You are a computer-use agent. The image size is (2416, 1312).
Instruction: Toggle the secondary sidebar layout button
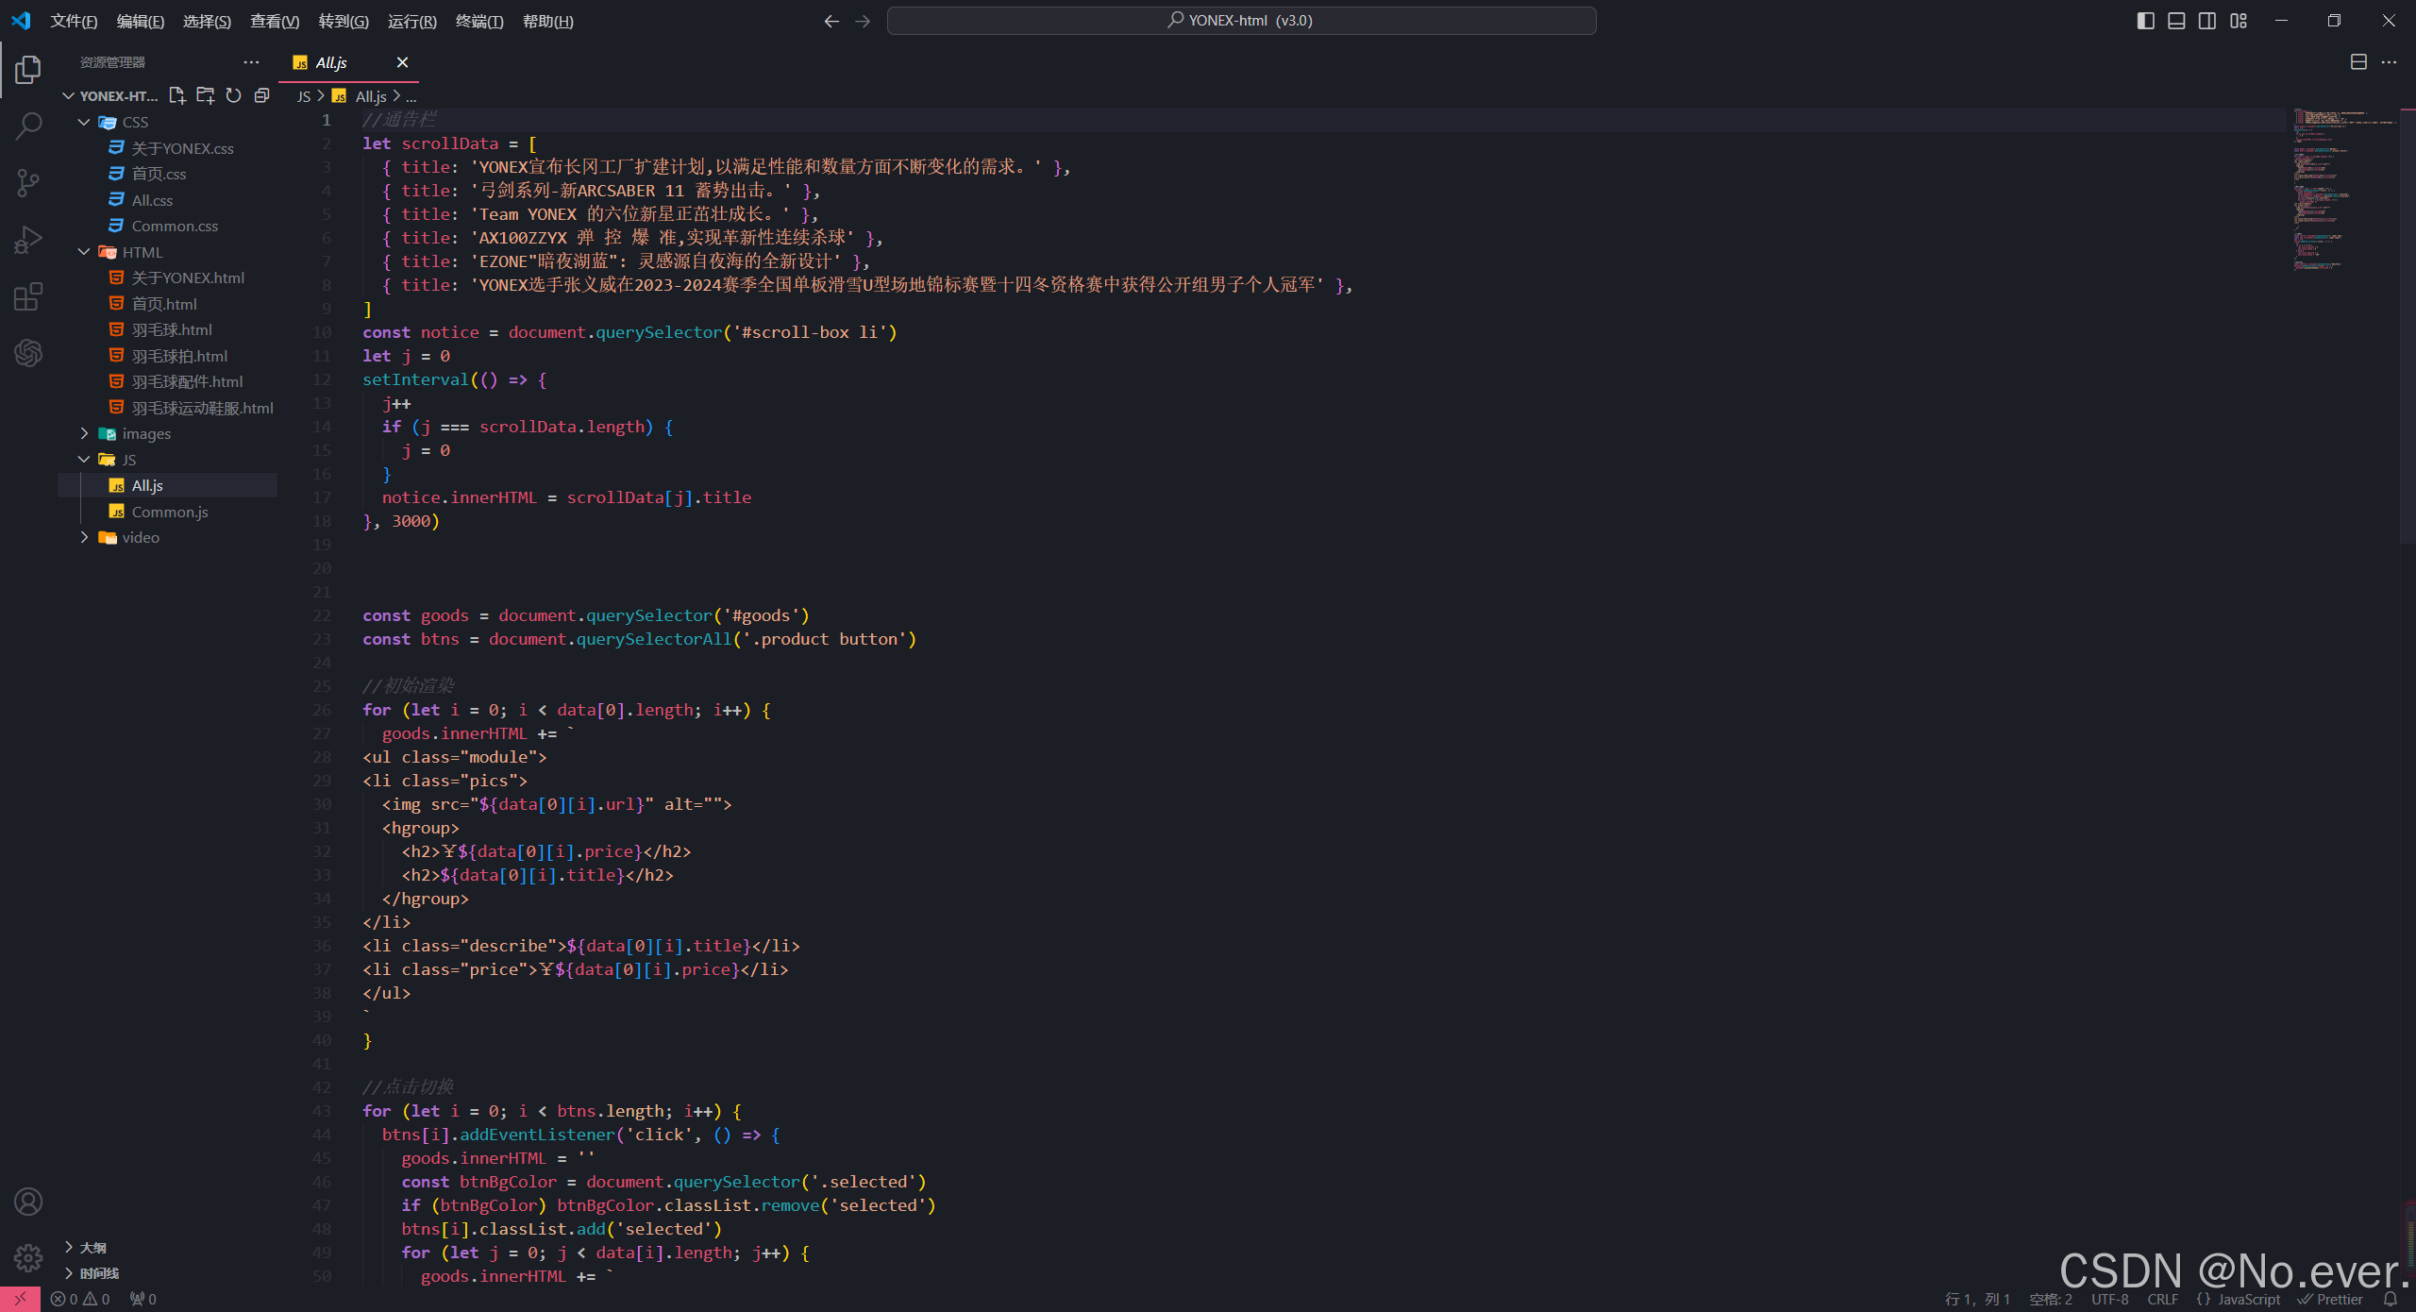(2207, 21)
